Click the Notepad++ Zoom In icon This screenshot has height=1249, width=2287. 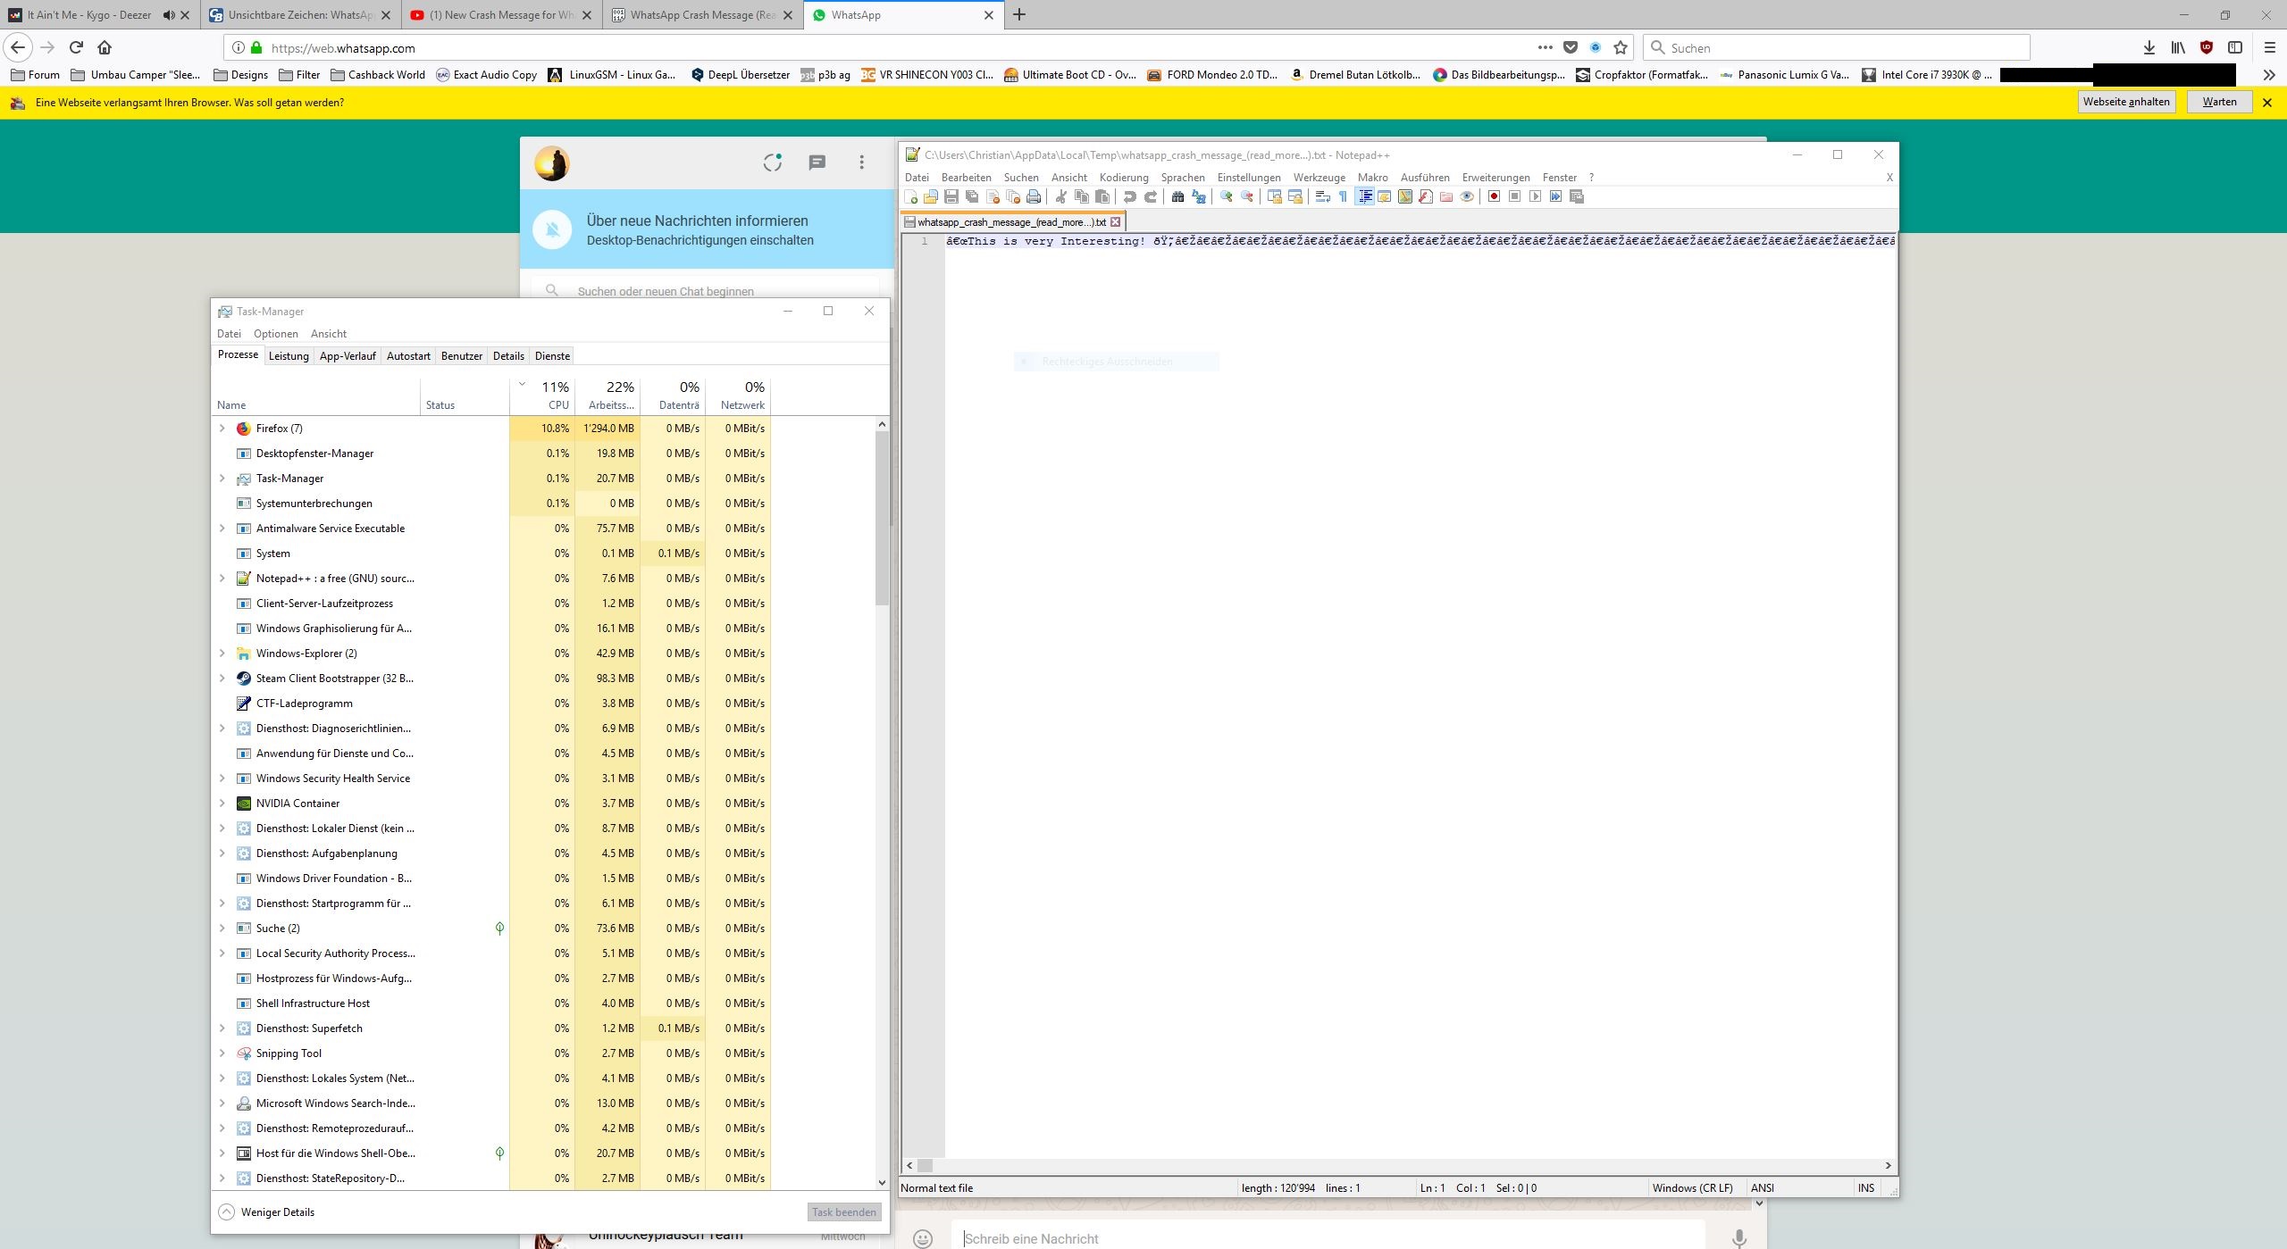1227,196
